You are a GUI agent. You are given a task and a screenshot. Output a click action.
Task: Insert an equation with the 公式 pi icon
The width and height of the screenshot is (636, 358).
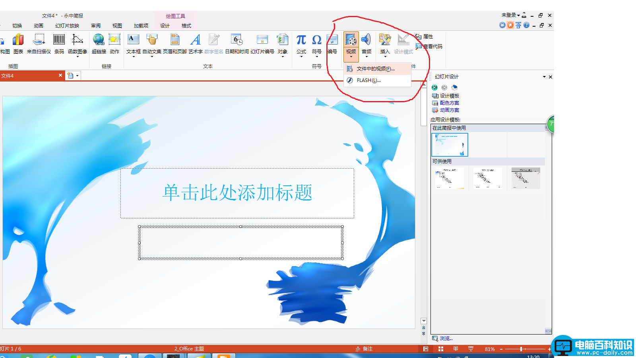tap(301, 40)
